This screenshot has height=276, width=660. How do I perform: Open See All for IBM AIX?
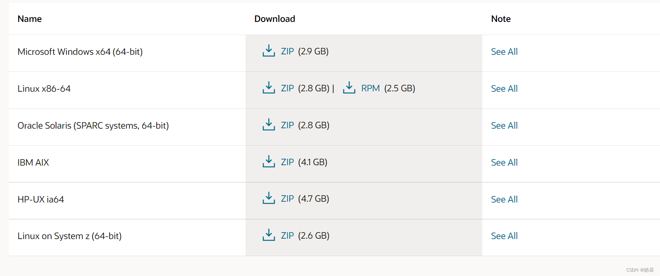pos(504,163)
